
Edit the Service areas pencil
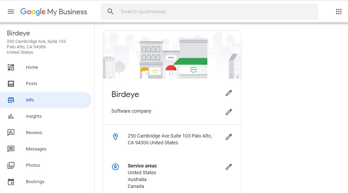pyautogui.click(x=228, y=167)
